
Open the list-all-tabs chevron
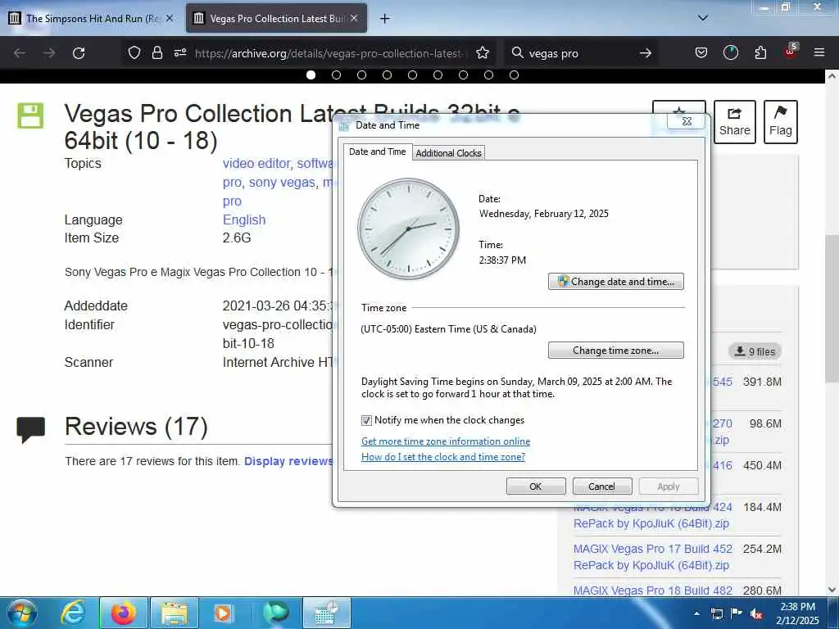tap(703, 18)
